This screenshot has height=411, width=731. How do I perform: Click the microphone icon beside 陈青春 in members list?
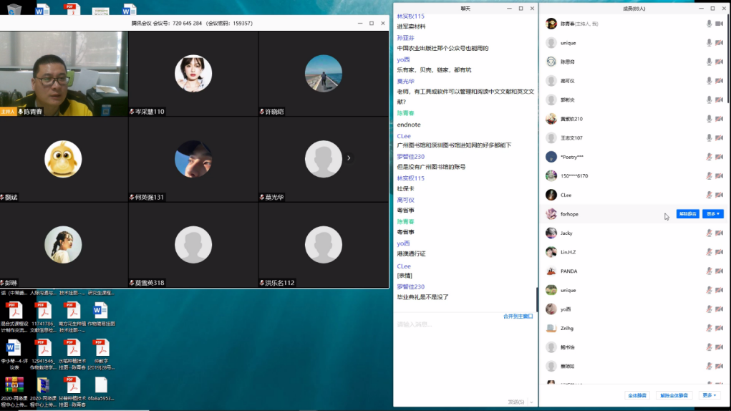tap(709, 24)
